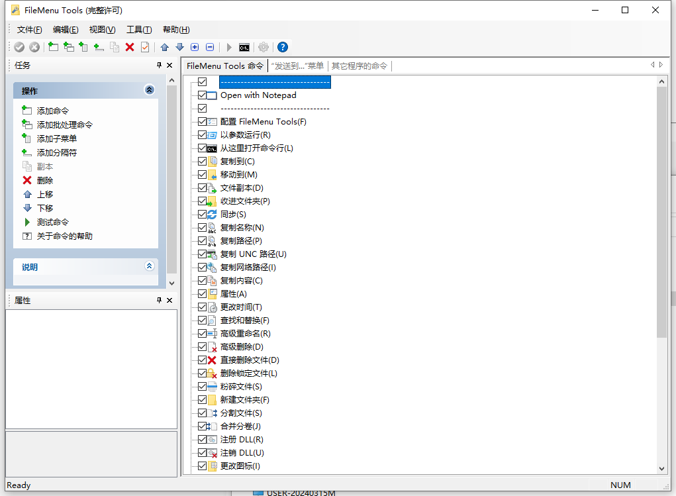Screen dimensions: 676x496
Task: Select the 查找和替换(F) command row
Action: 244,321
